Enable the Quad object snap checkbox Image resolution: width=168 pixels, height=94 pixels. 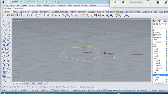click(x=54, y=87)
